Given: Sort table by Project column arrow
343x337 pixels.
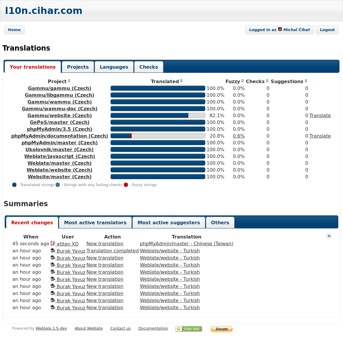Looking at the screenshot, I should 69,81.
